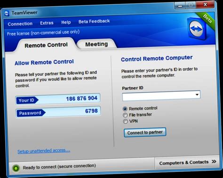Switch to the Meeting tab
The image size is (223, 178).
click(x=96, y=44)
